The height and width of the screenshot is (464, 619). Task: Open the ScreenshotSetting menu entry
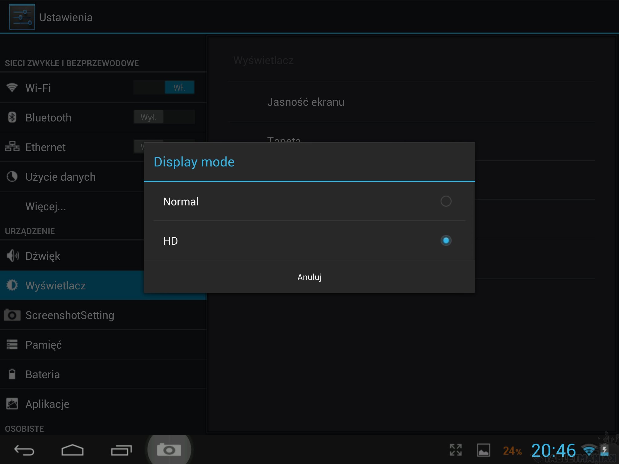click(70, 315)
